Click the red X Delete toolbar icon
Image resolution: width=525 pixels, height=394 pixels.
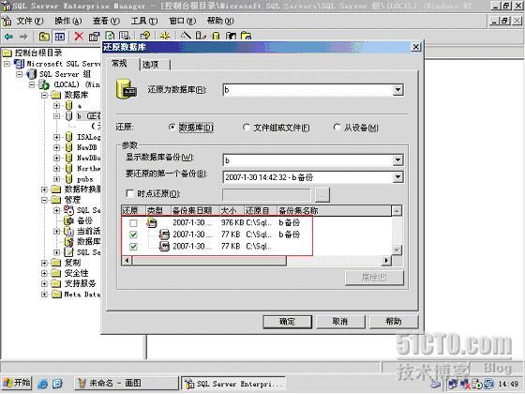coord(79,37)
